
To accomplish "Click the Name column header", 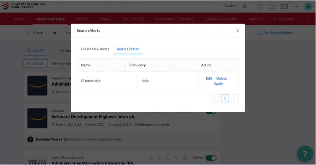I will (101, 65).
